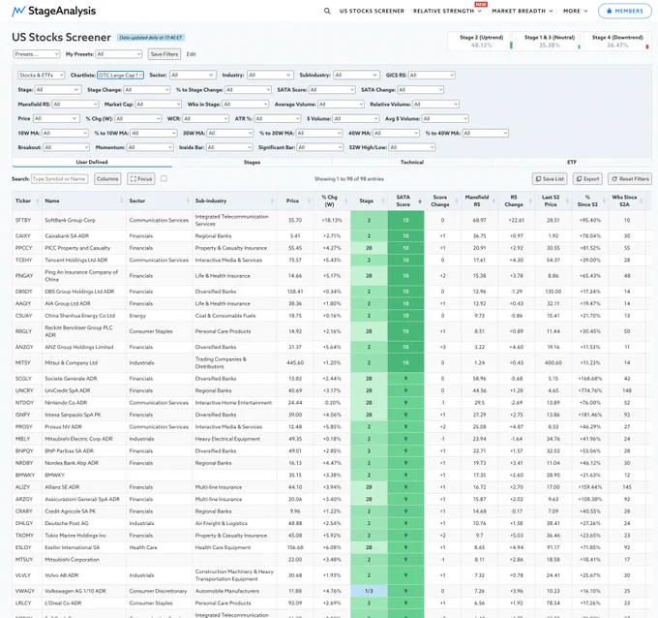Screen dimensions: 658x618
Task: Sort by Price column sort icon
Action: (x=310, y=201)
